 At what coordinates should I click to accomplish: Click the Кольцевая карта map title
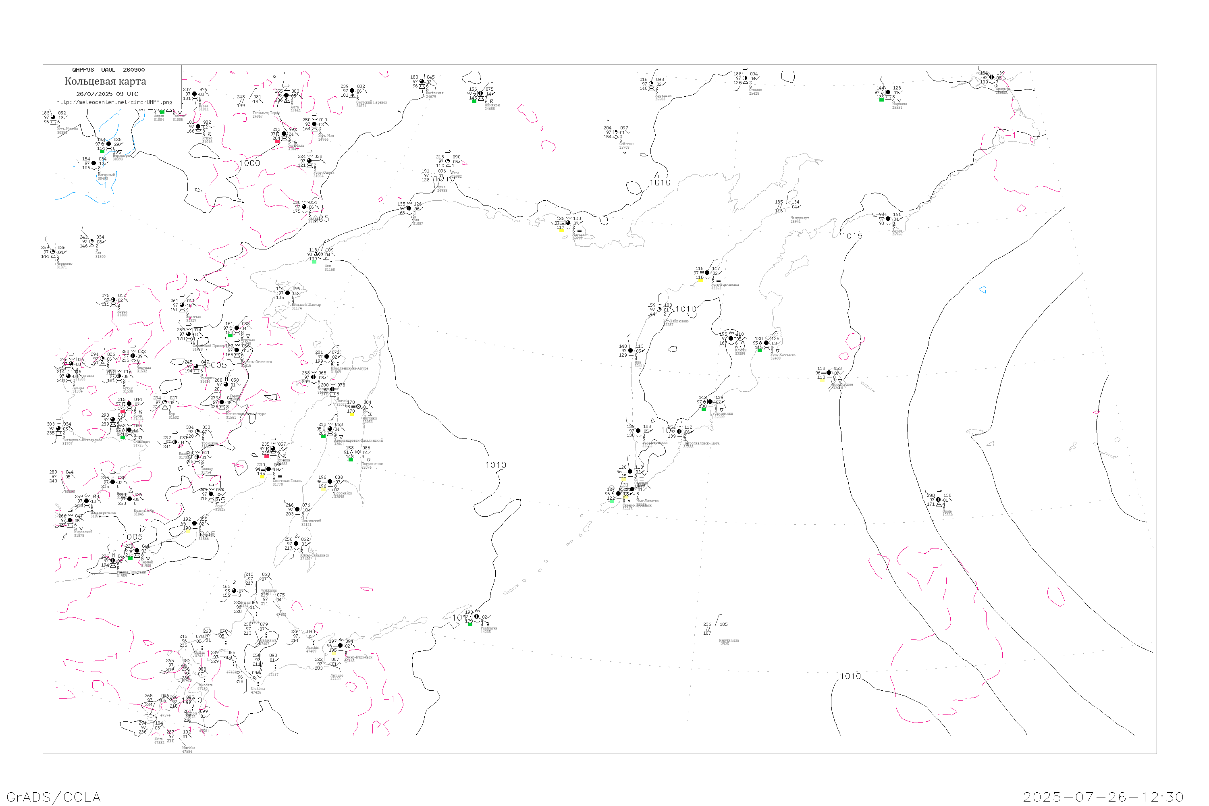pyautogui.click(x=105, y=81)
